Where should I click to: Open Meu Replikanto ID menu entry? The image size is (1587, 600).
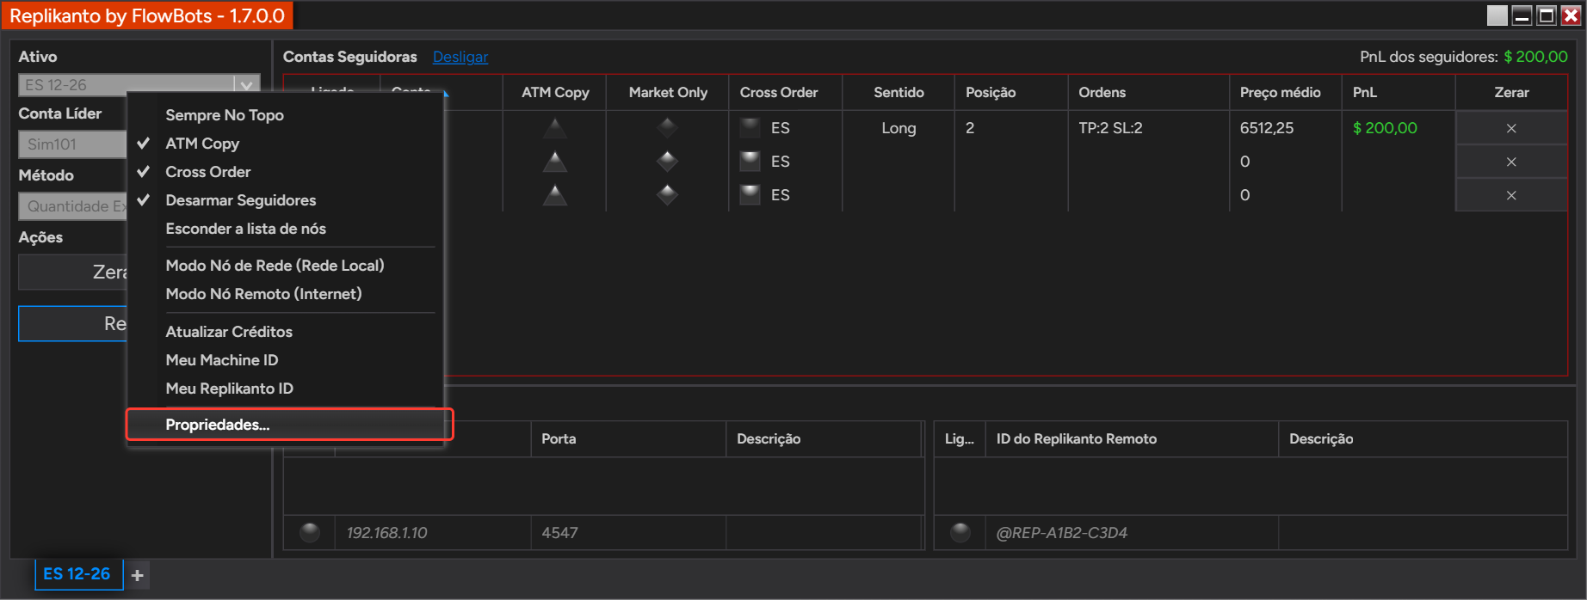coord(285,389)
